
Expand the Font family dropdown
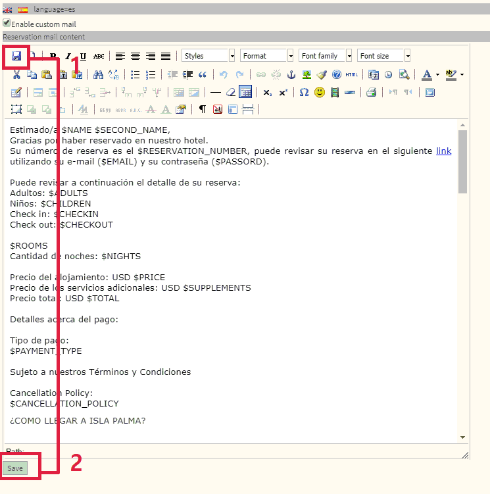pyautogui.click(x=349, y=56)
